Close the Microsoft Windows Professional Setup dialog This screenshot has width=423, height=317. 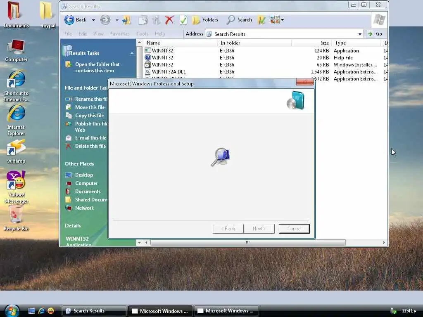[305, 82]
